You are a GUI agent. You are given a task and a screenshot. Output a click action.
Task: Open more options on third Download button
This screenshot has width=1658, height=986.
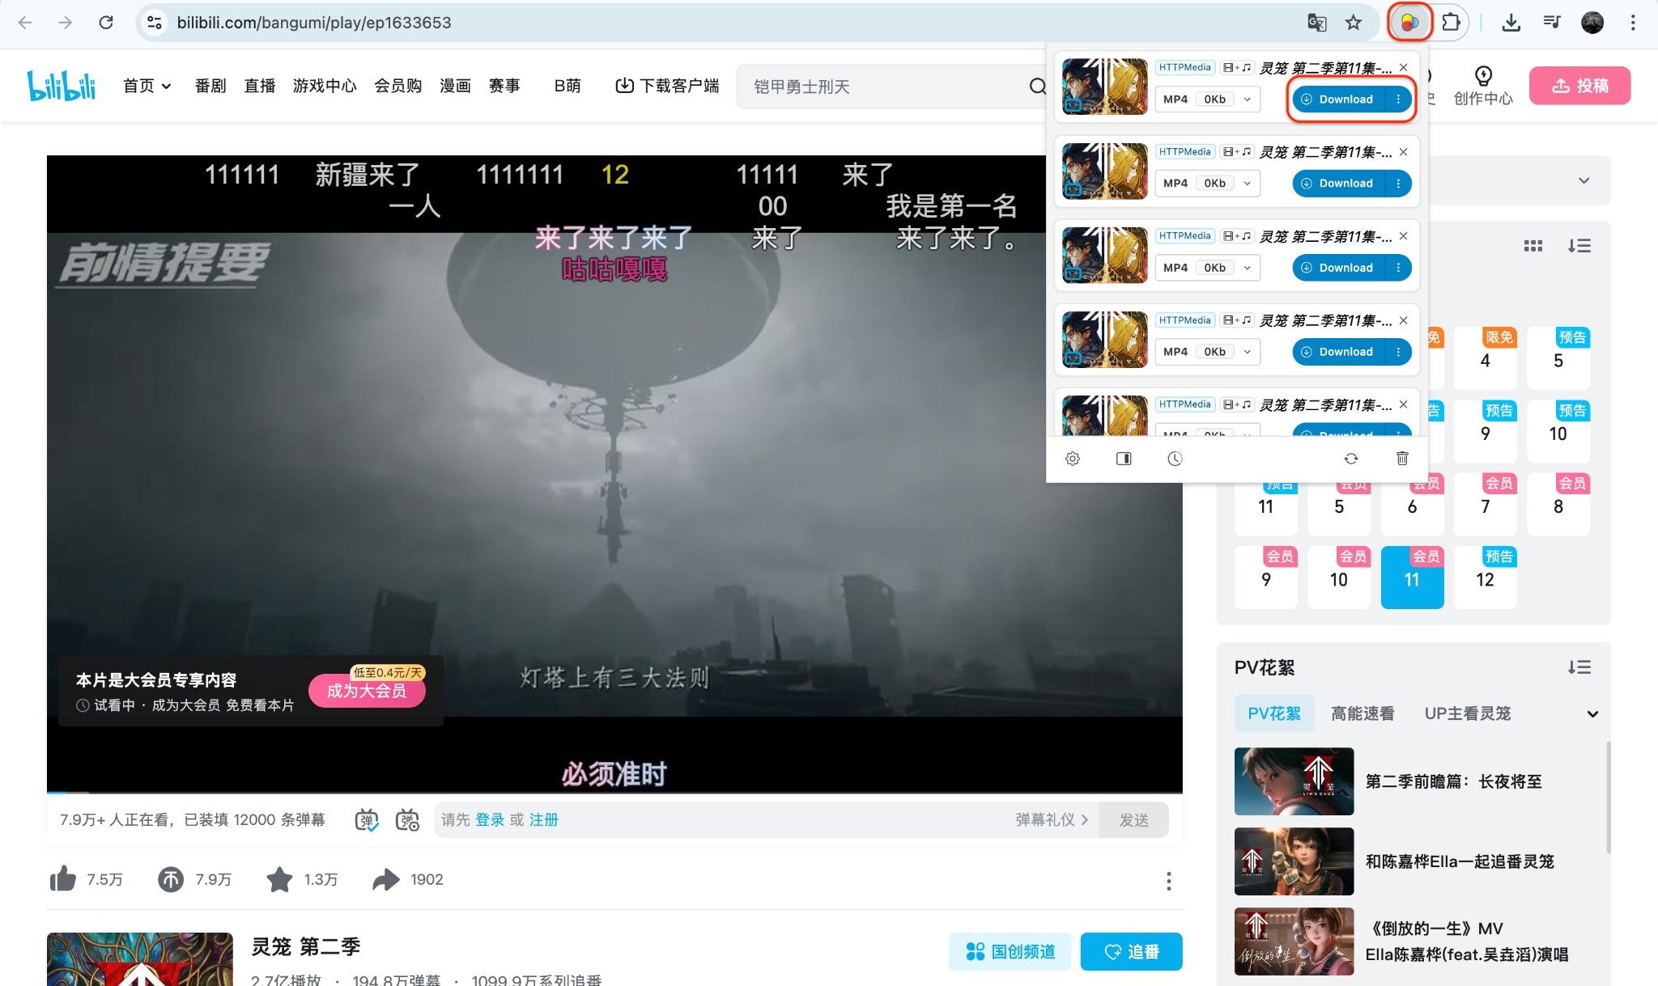(1398, 268)
